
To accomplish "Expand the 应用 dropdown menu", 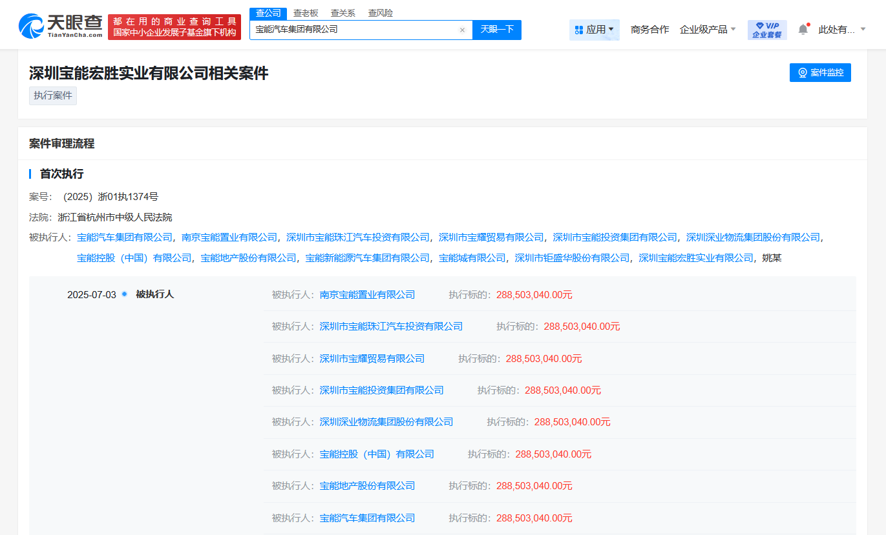I will click(x=594, y=30).
